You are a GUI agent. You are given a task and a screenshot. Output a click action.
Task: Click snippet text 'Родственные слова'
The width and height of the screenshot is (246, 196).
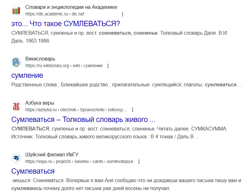[x=34, y=85]
